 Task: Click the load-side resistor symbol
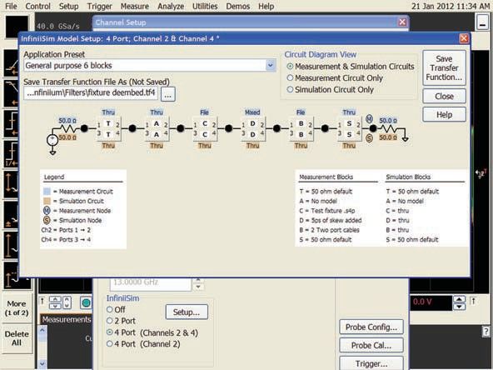(389, 128)
